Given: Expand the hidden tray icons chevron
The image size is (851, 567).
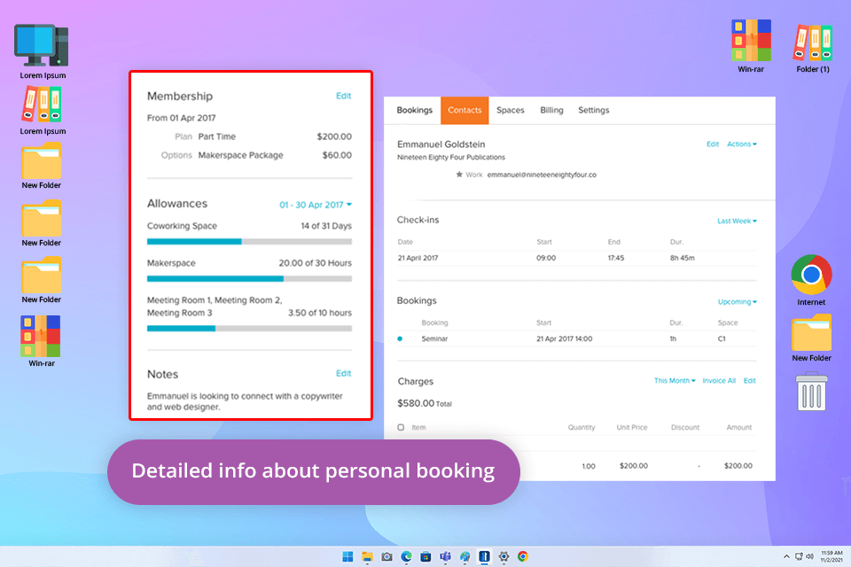Looking at the screenshot, I should (x=786, y=556).
